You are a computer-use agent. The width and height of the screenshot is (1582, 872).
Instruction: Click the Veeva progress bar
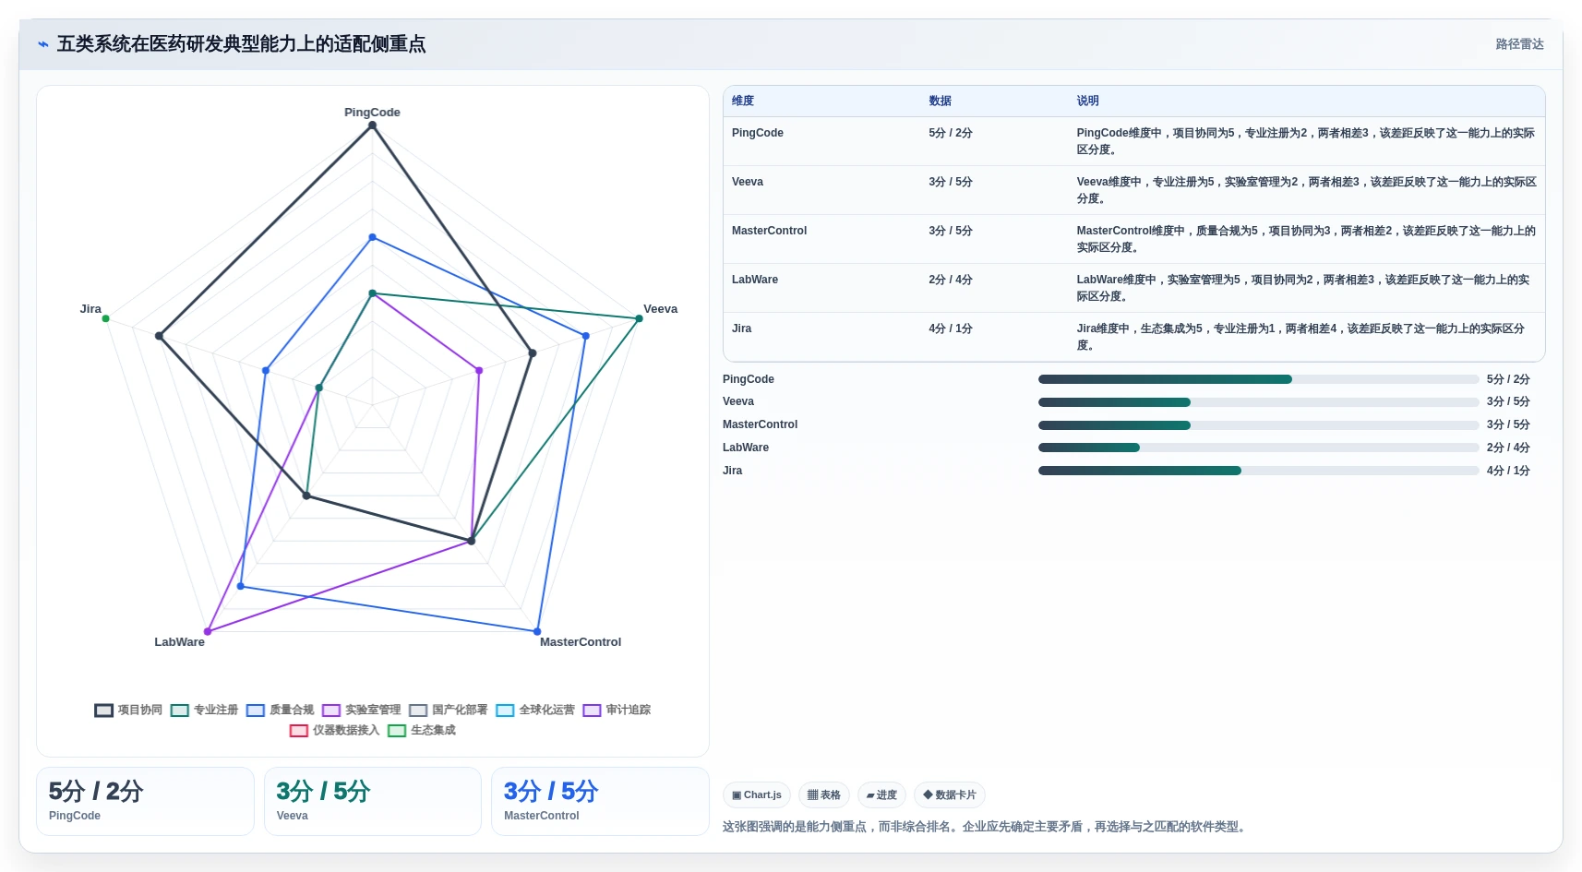coord(1258,402)
